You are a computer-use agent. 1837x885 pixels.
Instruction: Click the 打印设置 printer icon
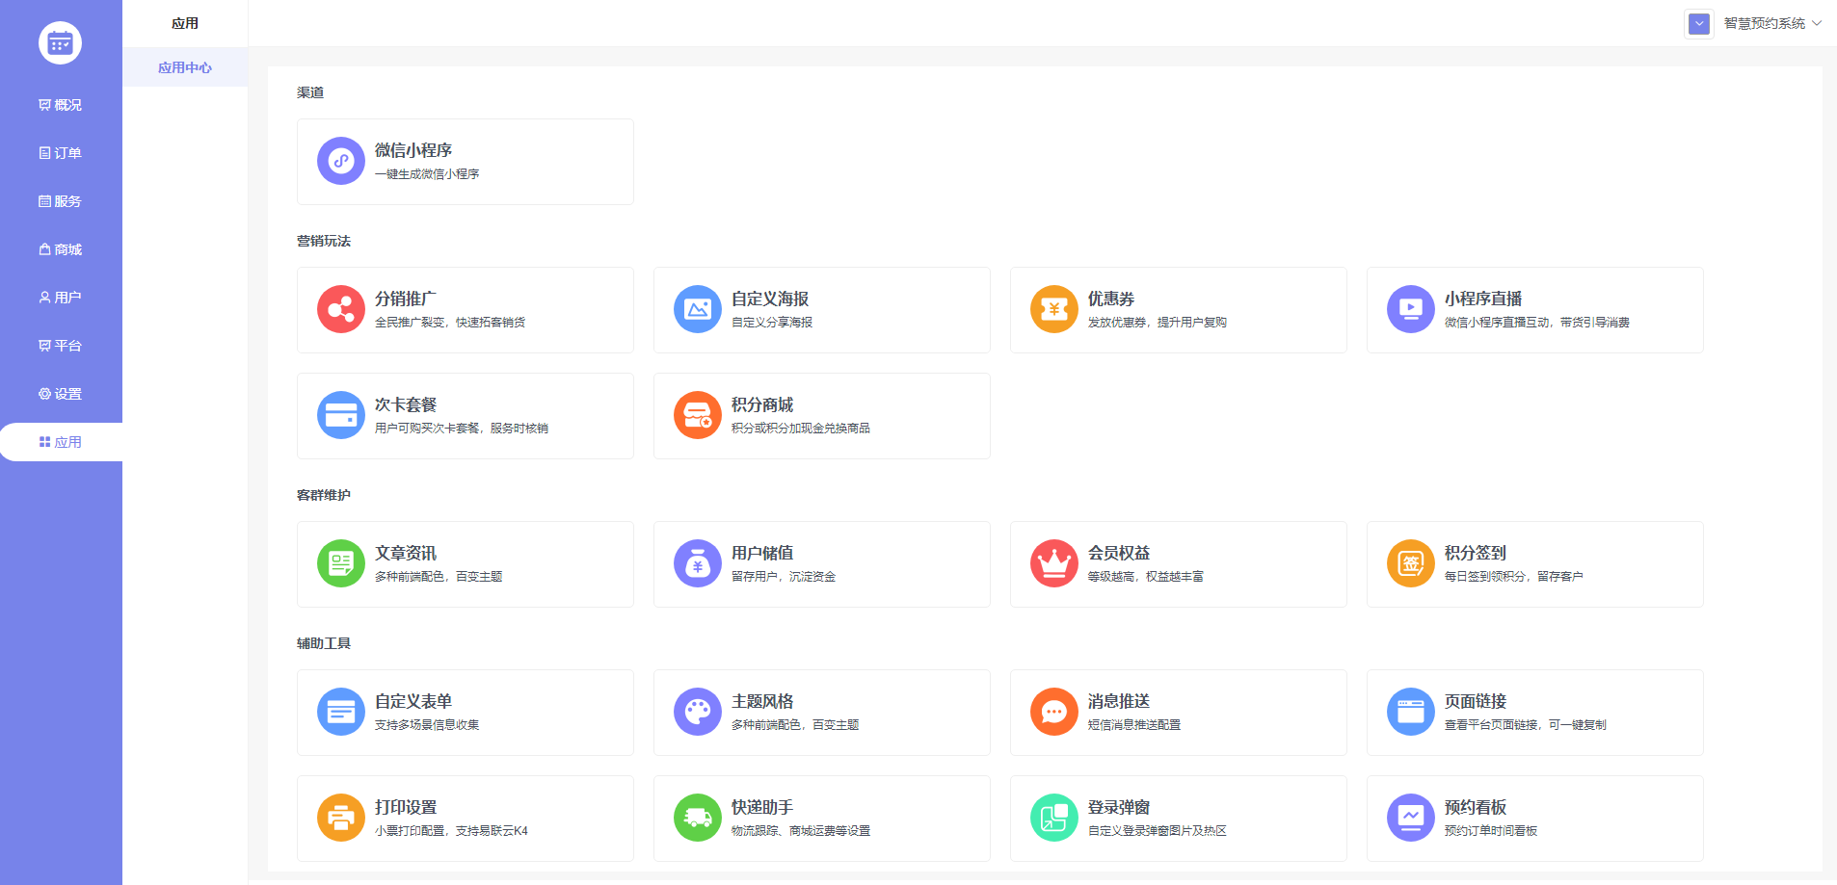point(341,818)
